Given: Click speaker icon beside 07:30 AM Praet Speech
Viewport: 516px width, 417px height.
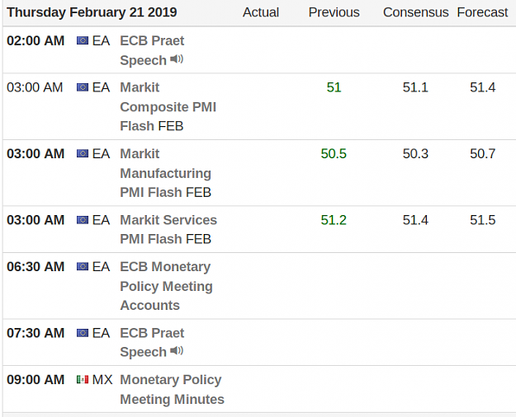Looking at the screenshot, I should pyautogui.click(x=177, y=351).
